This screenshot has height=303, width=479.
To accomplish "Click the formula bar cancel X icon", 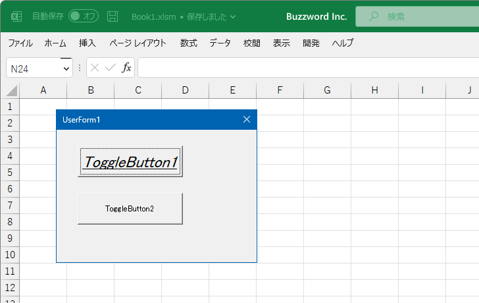I will pyautogui.click(x=95, y=68).
